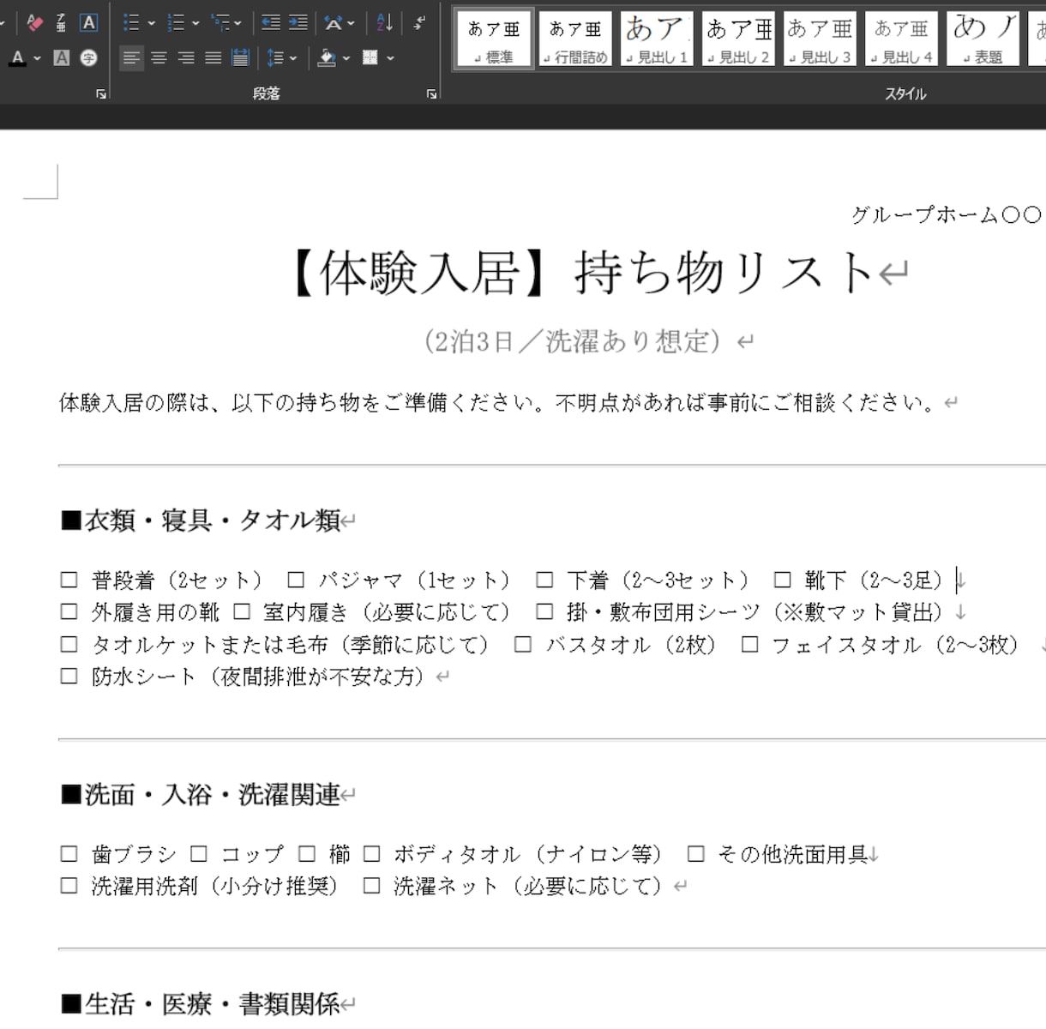This screenshot has height=1029, width=1046.
Task: Click the □ box before 歯ブラシ
Action: 69,854
